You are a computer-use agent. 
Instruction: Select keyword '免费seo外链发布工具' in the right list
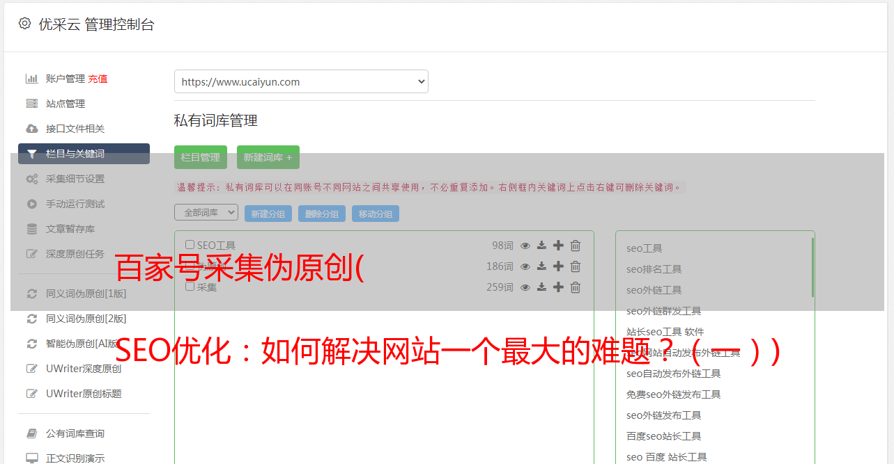674,394
